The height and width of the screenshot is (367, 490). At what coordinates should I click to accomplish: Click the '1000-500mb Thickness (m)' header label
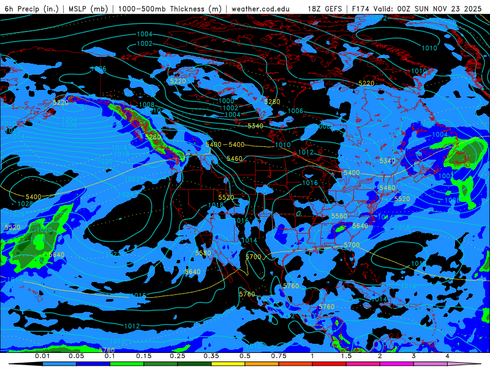coord(170,9)
